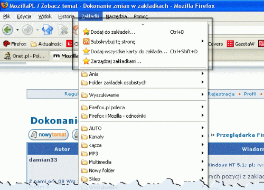Expand the Firefox.pl poleca folder

click(x=143, y=107)
